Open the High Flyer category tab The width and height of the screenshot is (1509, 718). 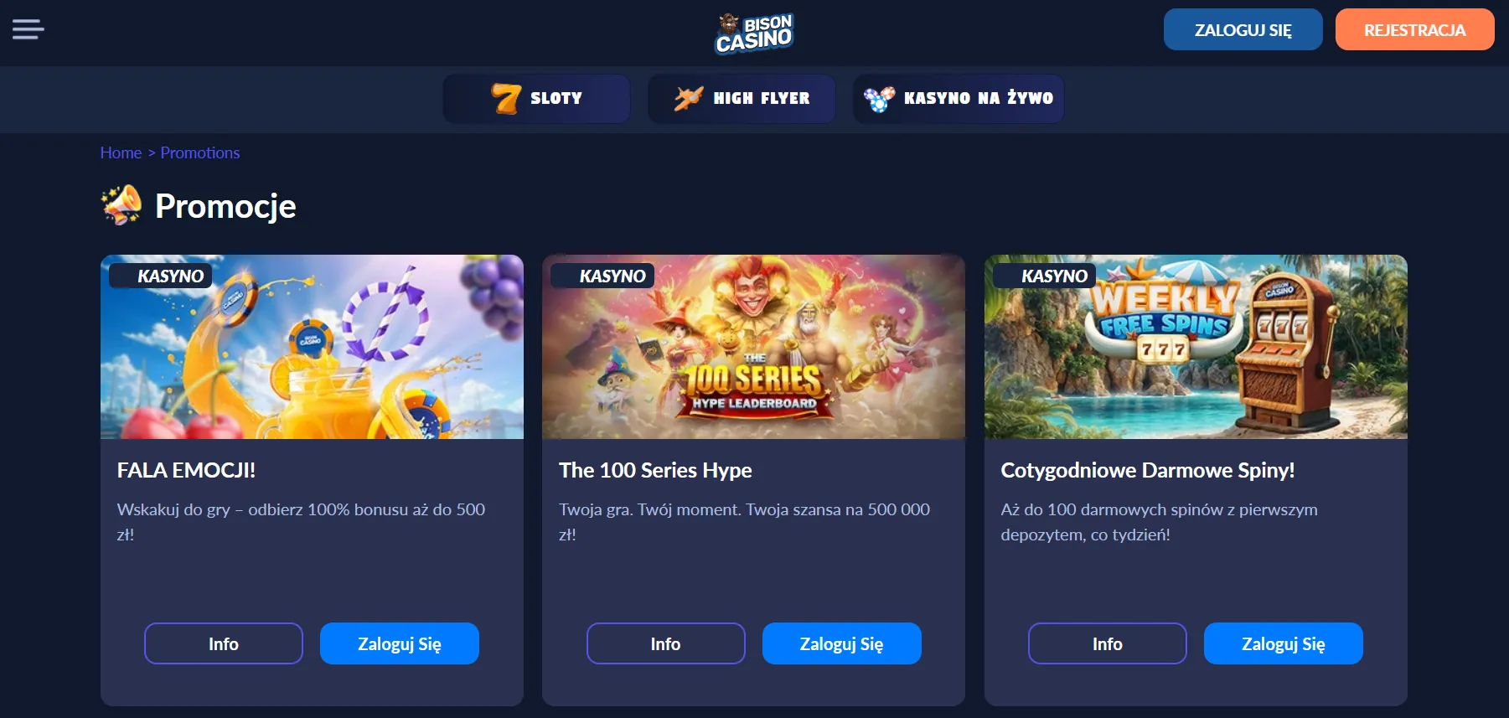(x=742, y=99)
